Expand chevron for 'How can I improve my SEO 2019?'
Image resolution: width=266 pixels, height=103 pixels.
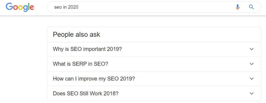point(252,79)
